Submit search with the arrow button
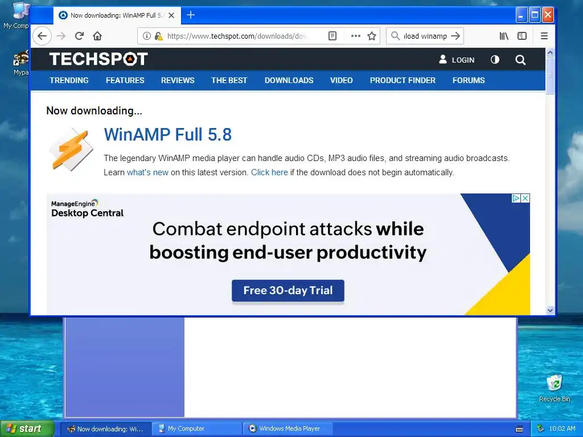Viewport: 583px width, 437px height. (455, 36)
